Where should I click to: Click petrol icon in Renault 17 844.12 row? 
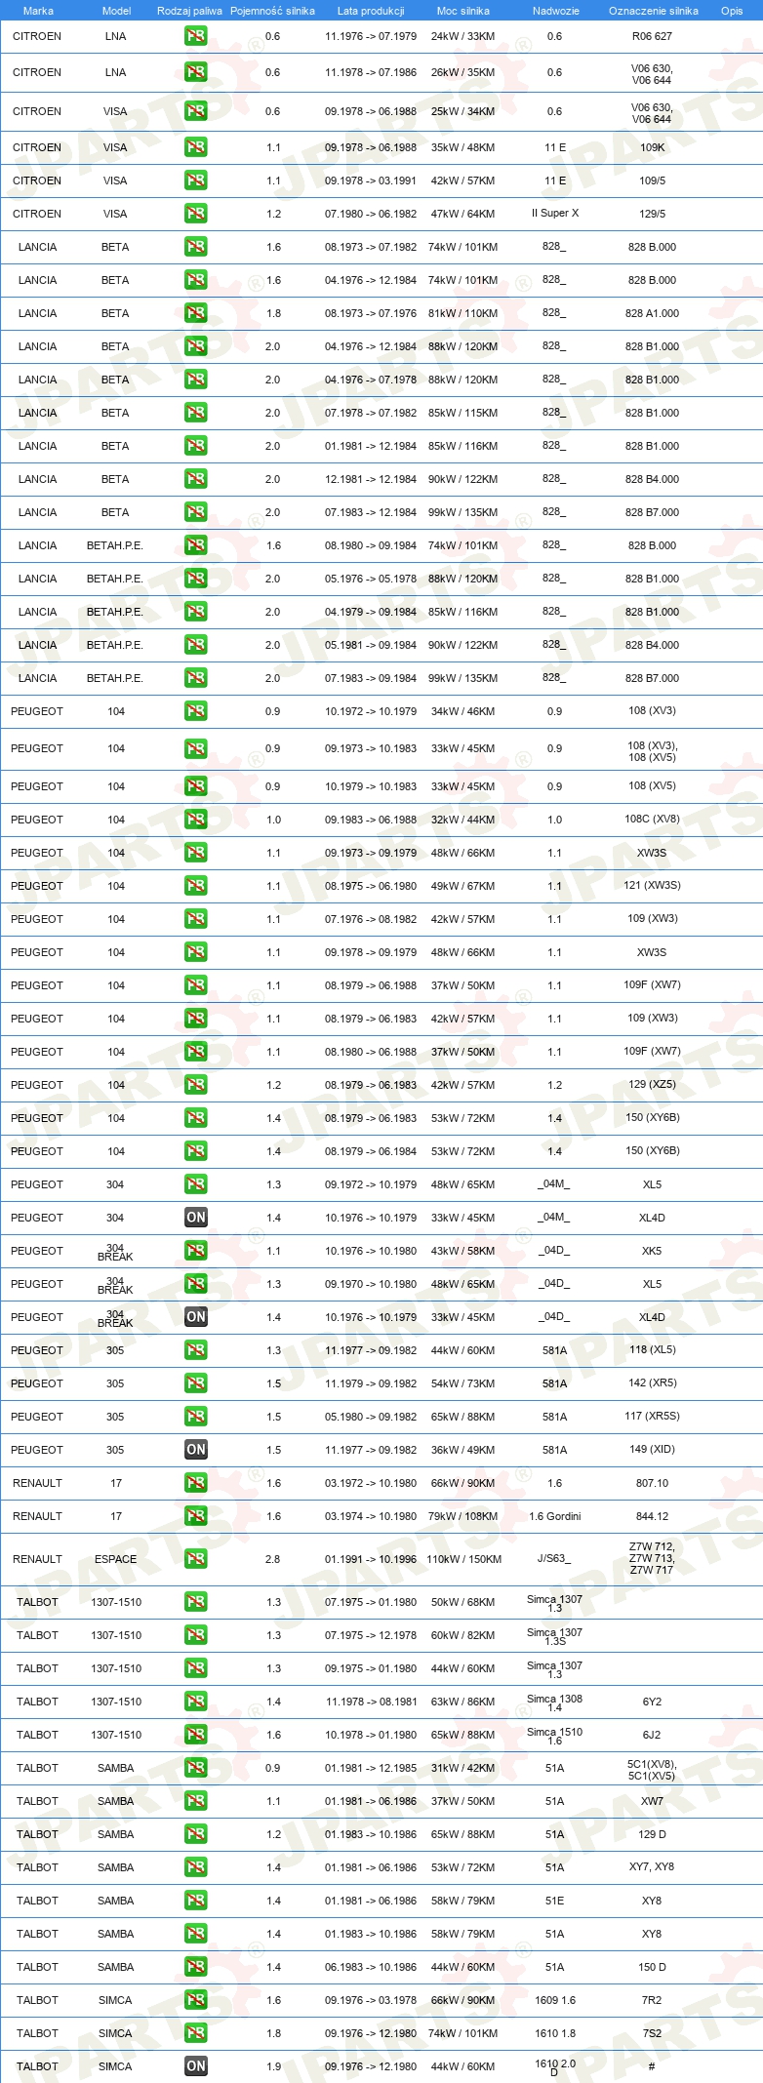coord(195,1516)
